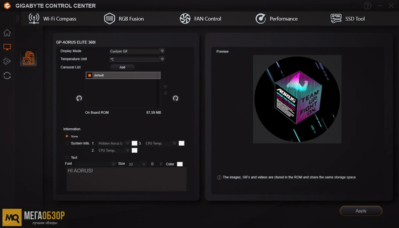Rotate display clockwise with the right rotate icon
Screen dimensions: 399x228
click(176, 98)
